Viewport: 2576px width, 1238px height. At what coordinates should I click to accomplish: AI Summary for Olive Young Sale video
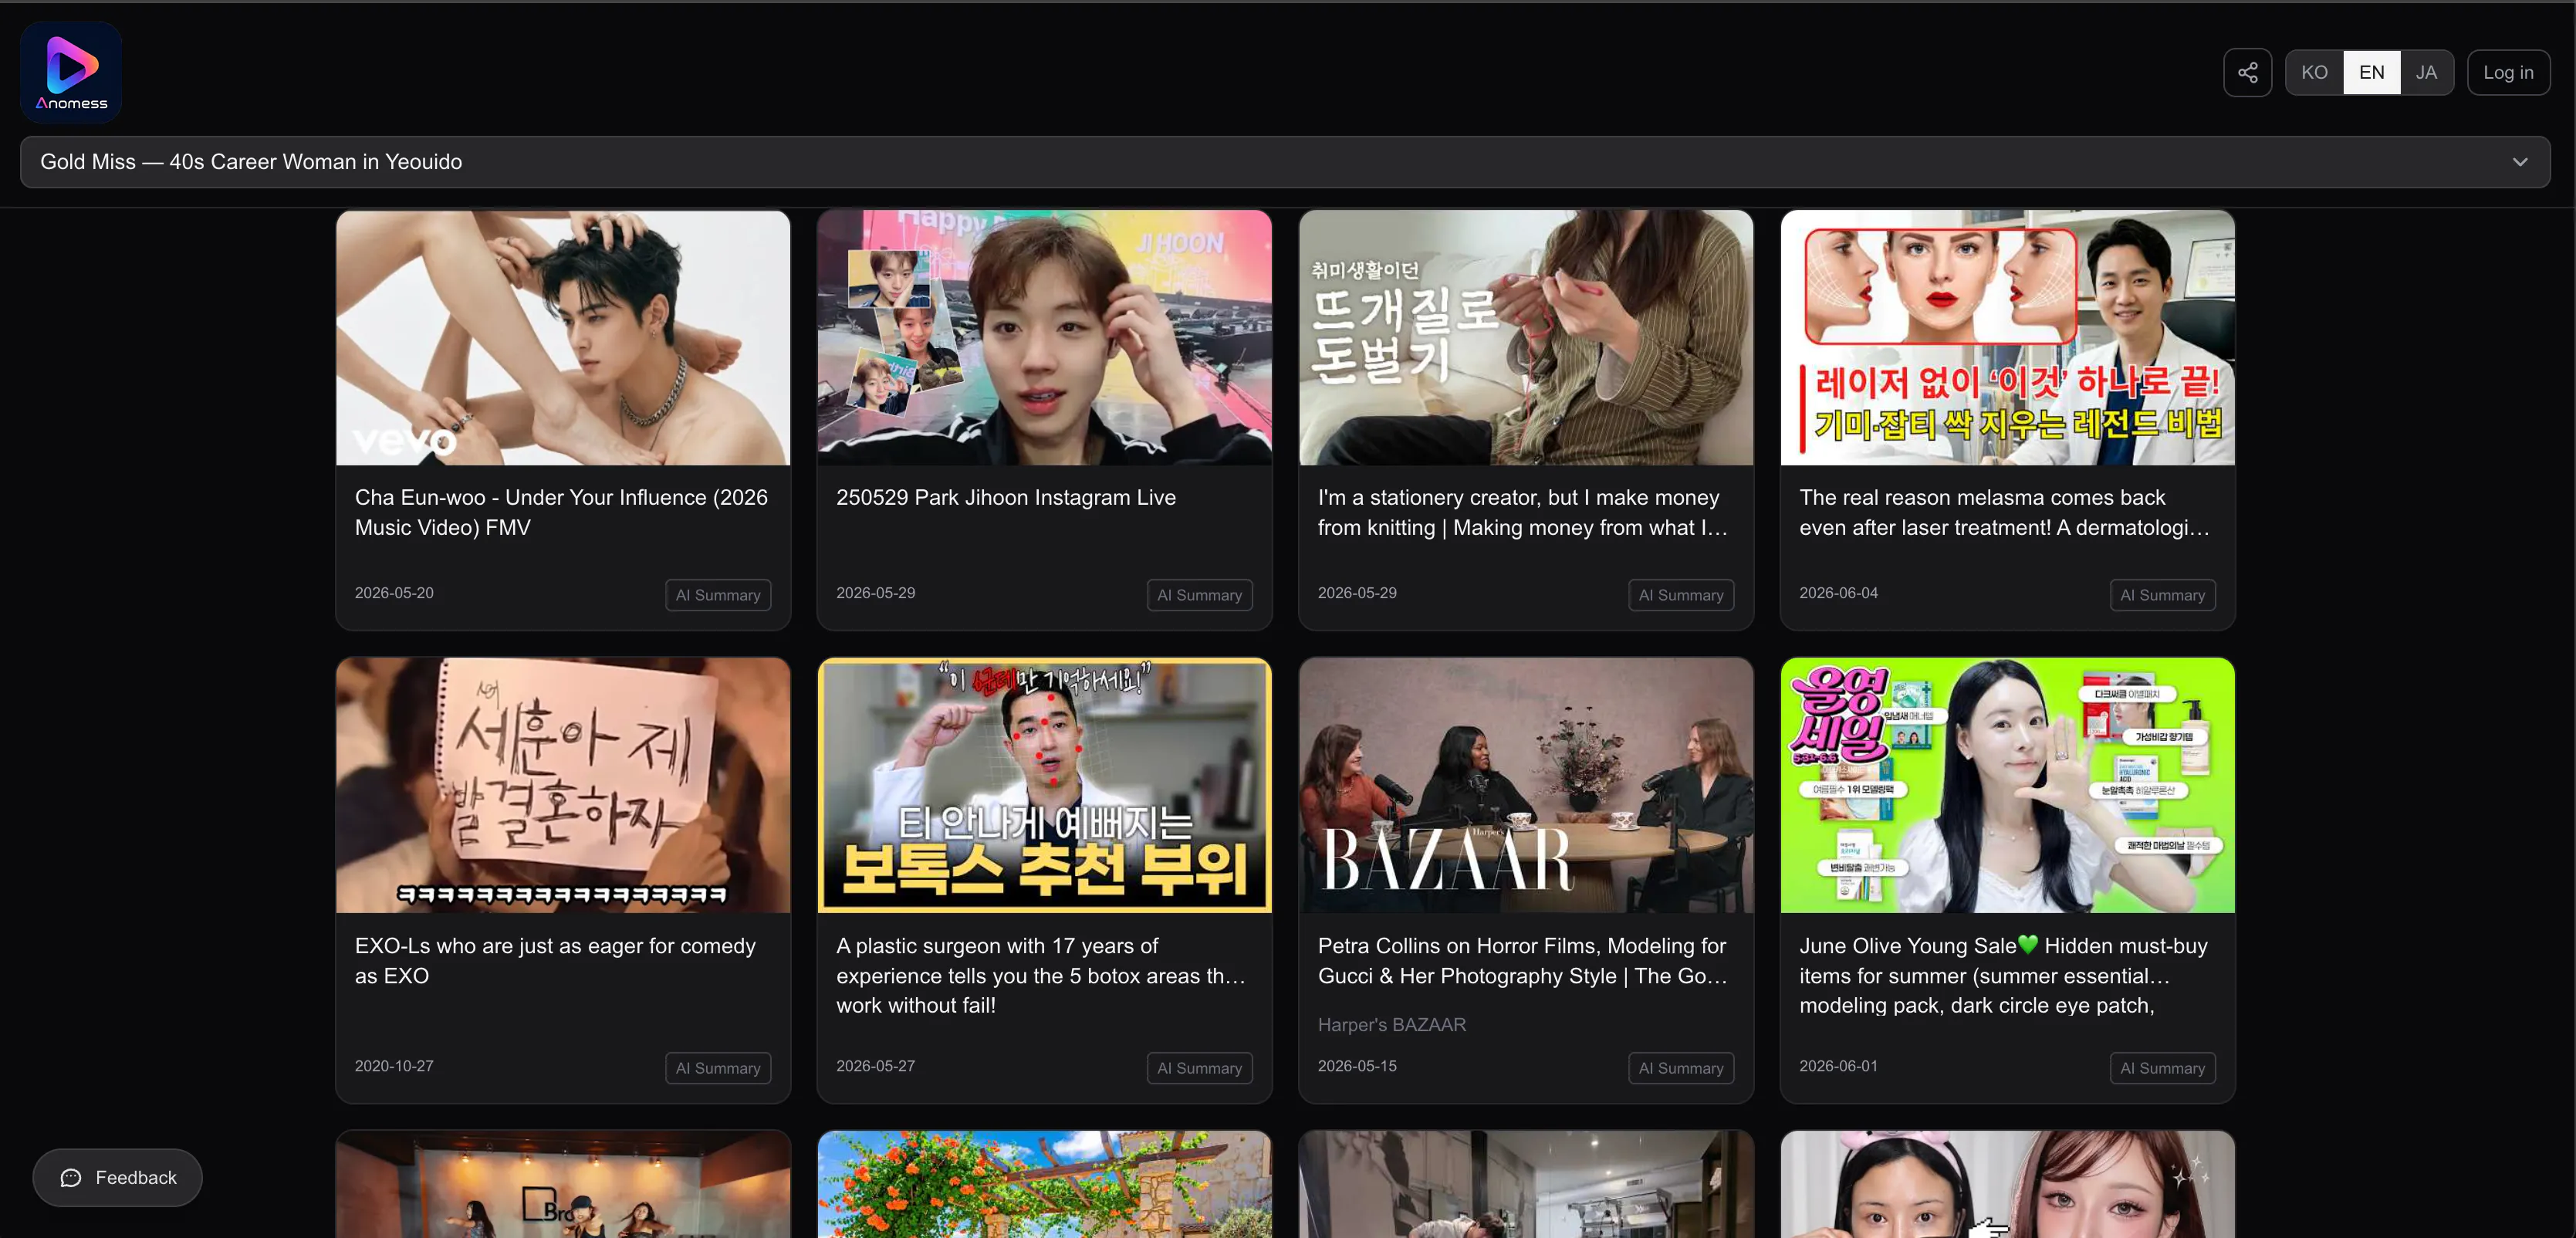coord(2162,1068)
